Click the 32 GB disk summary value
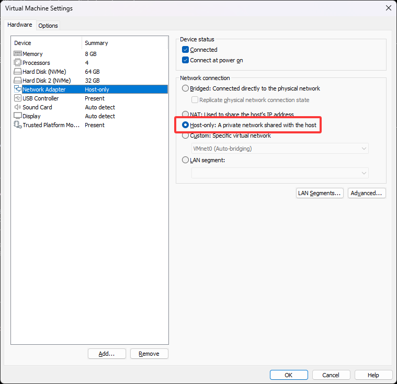The width and height of the screenshot is (397, 384). point(92,80)
